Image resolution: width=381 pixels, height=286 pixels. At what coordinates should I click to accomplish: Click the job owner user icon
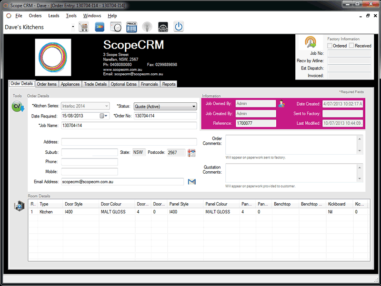[x=281, y=104]
